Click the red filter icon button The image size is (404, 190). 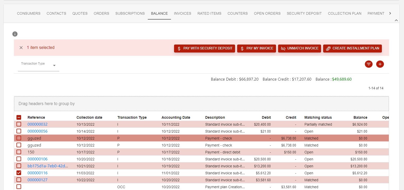click(368, 64)
